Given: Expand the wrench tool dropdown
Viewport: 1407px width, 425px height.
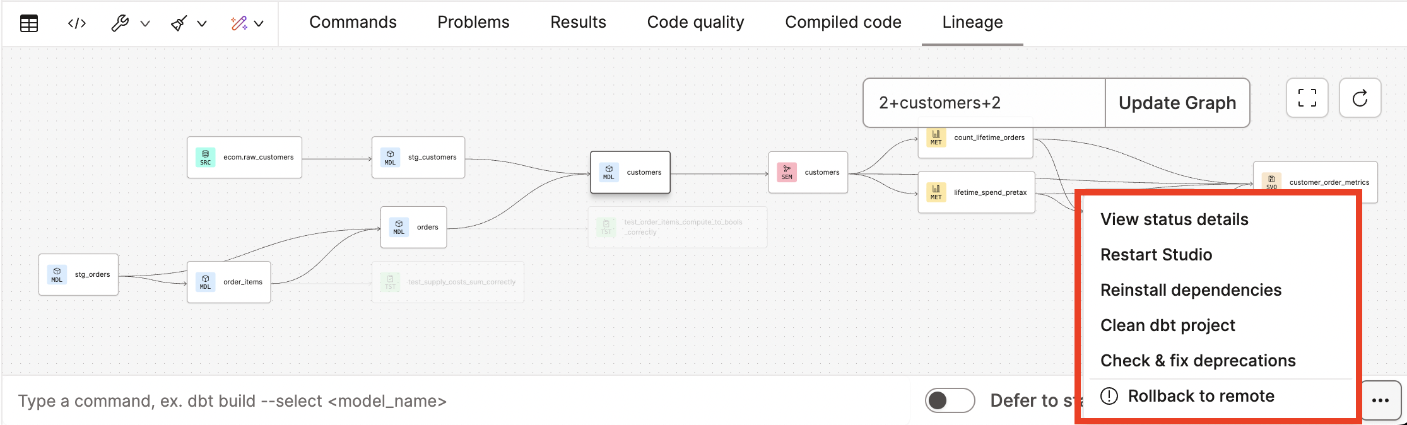Looking at the screenshot, I should tap(145, 23).
